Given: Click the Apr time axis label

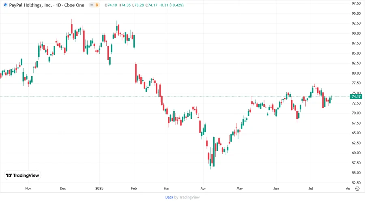Looking at the screenshot, I should pos(203,188).
